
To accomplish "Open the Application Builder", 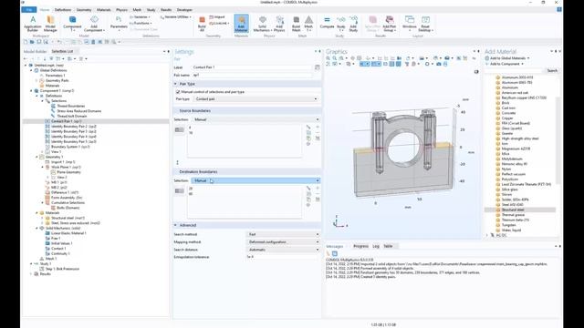I will click(33, 24).
